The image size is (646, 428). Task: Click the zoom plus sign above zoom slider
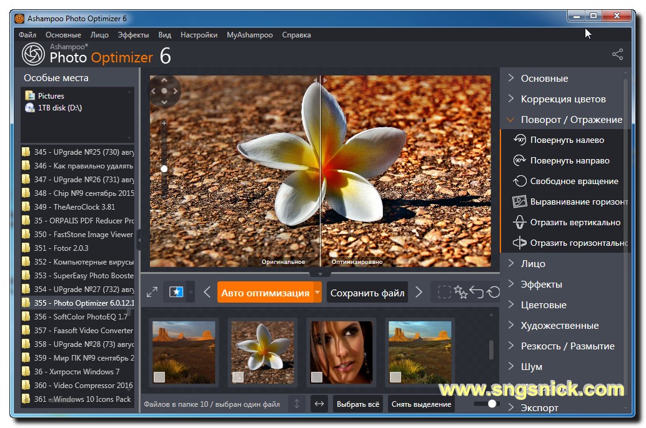(x=164, y=123)
